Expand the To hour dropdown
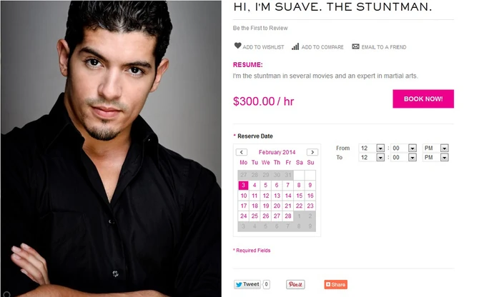The image size is (479, 297). [380, 157]
